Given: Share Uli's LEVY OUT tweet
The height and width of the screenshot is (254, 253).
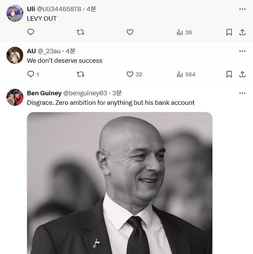Looking at the screenshot, I should pos(242,32).
